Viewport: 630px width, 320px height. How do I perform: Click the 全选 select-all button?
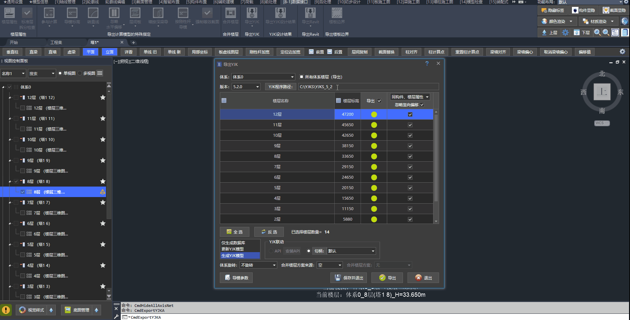[235, 232]
